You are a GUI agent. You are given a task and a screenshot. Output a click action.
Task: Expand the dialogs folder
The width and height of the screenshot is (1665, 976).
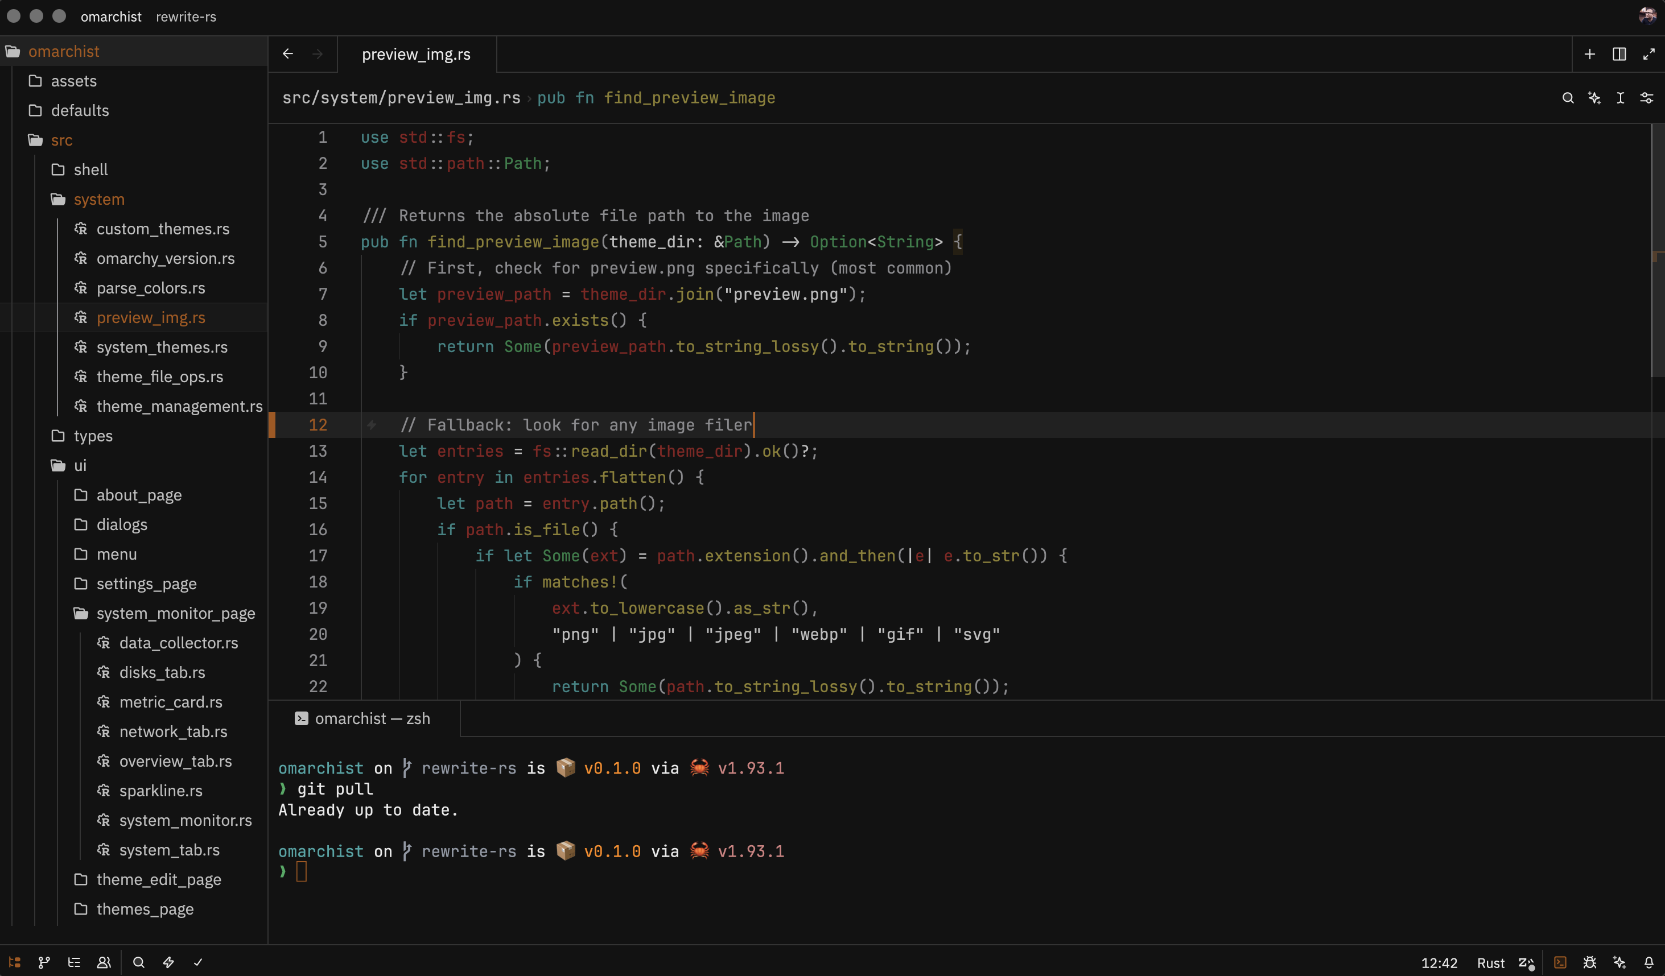(x=134, y=524)
